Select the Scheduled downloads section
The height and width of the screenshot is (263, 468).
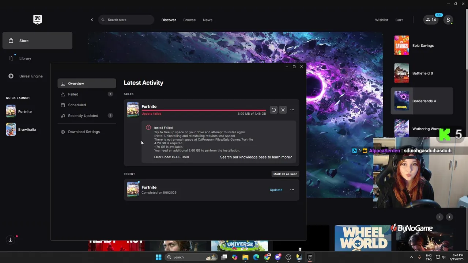click(x=87, y=105)
